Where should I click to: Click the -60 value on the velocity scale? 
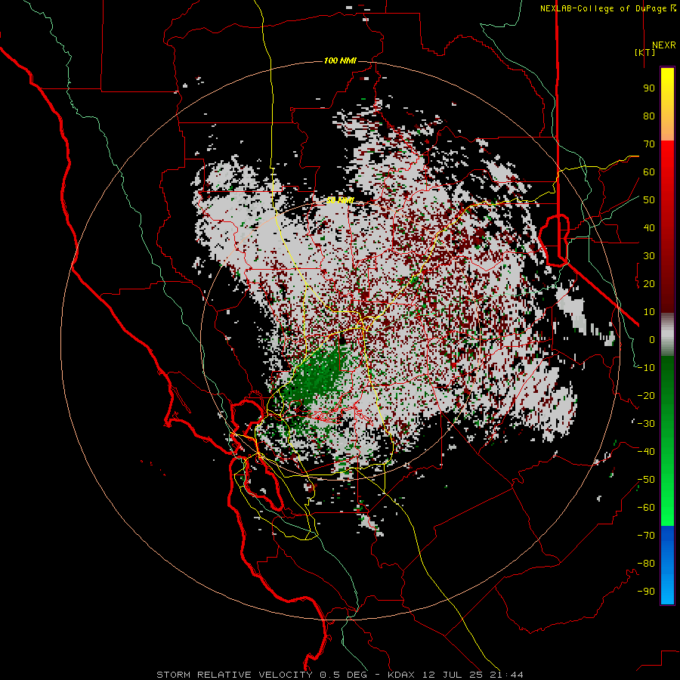[646, 508]
